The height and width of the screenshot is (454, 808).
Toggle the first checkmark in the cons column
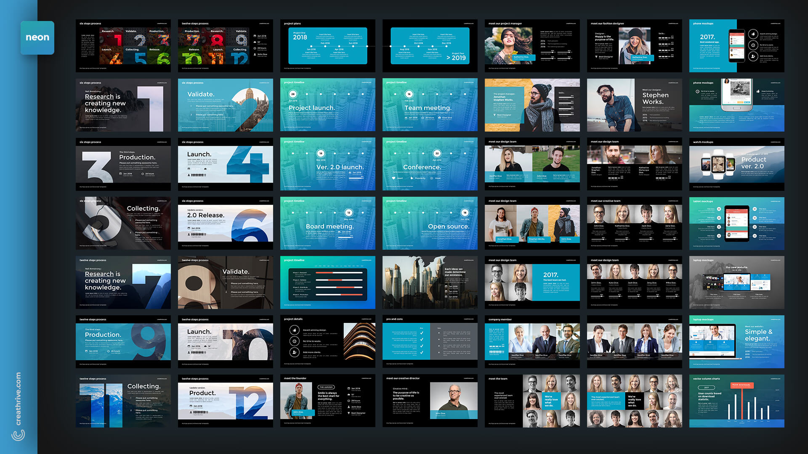[439, 333]
